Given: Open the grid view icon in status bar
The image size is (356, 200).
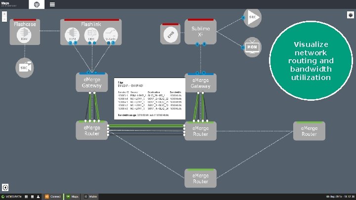Looking at the screenshot, I should tap(26, 197).
